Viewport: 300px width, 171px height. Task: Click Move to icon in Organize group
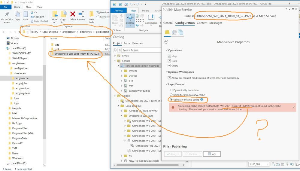[55, 14]
